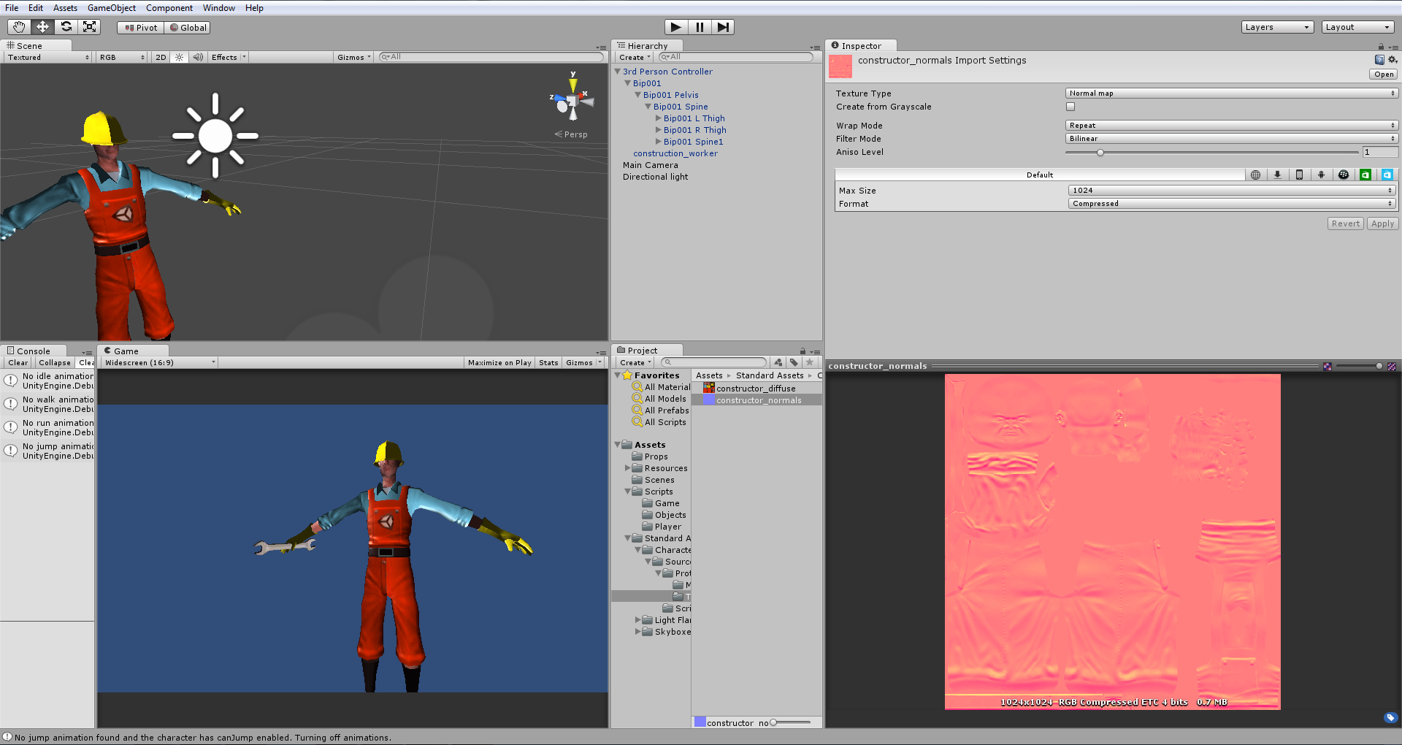Open the GameObject menu
Screen dimensions: 1402x745
point(112,8)
